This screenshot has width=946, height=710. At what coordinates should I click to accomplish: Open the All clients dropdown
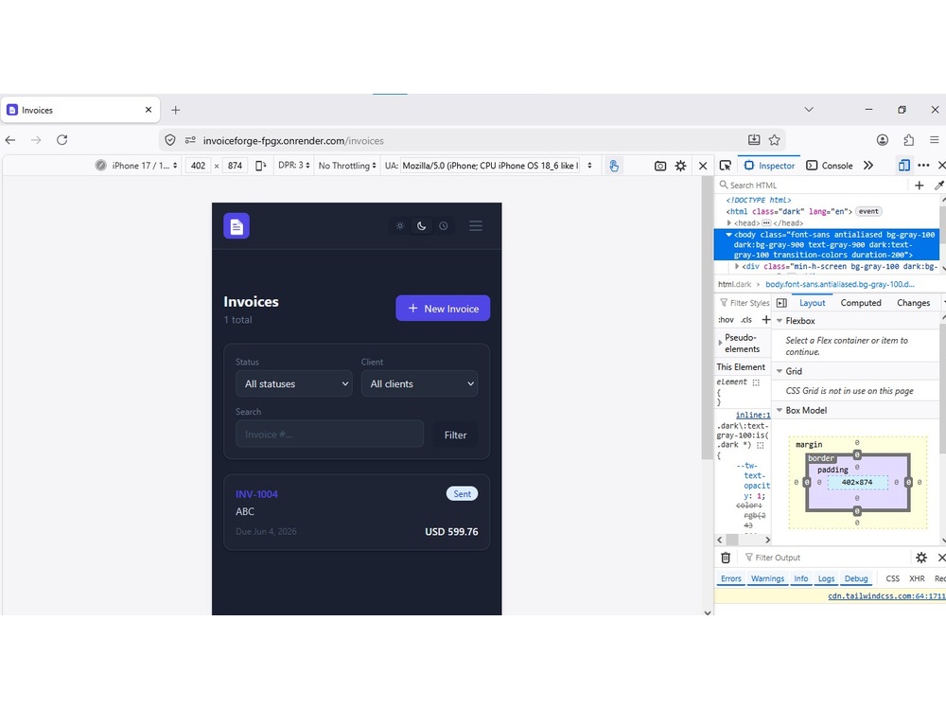pyautogui.click(x=420, y=384)
